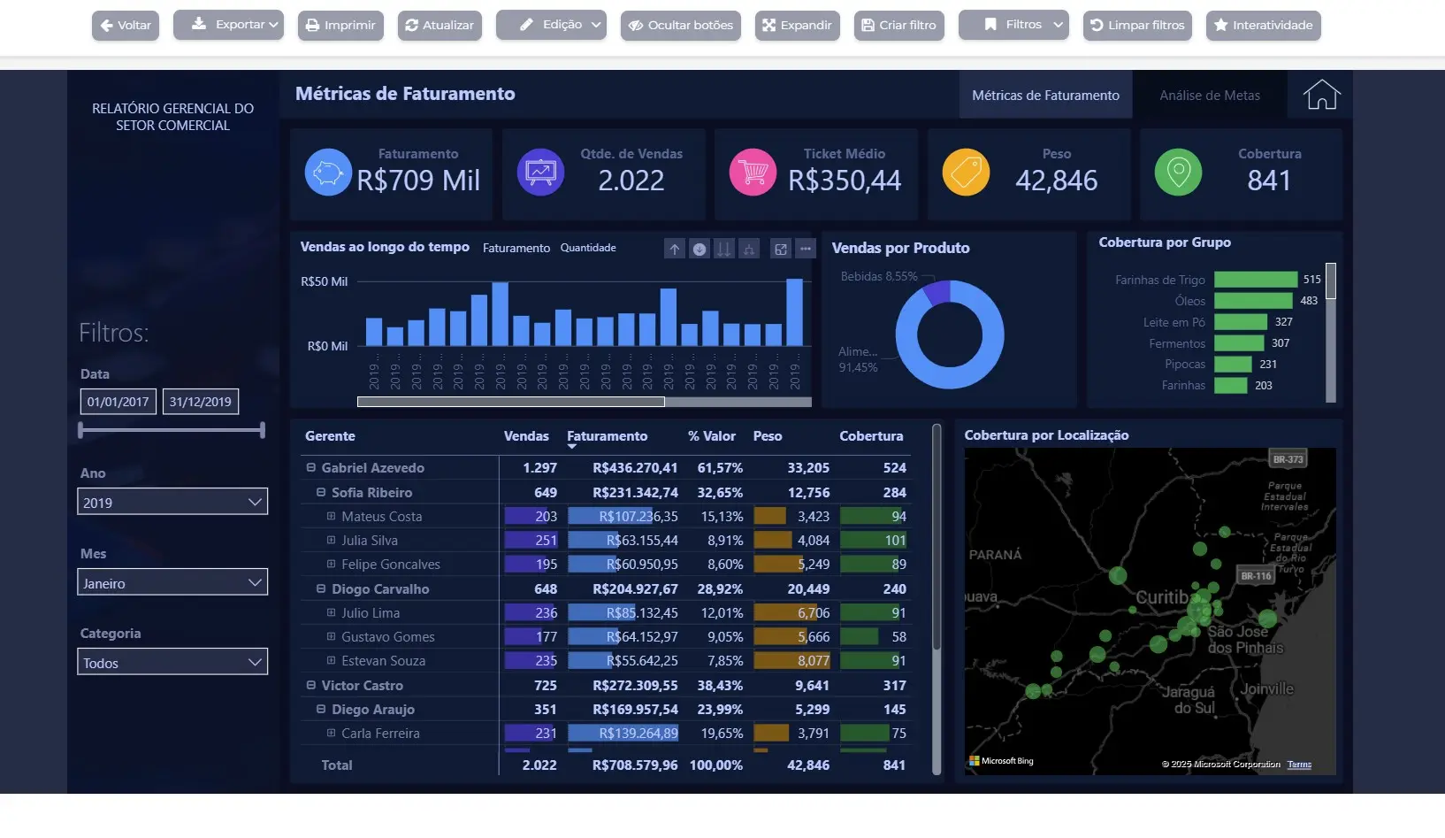Select the Quantidade legend on sales chart
The height and width of the screenshot is (838, 1445).
(588, 248)
